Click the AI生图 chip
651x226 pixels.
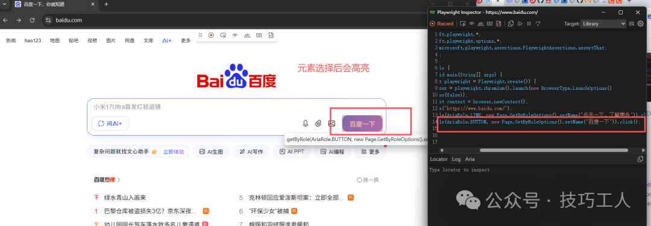click(212, 152)
